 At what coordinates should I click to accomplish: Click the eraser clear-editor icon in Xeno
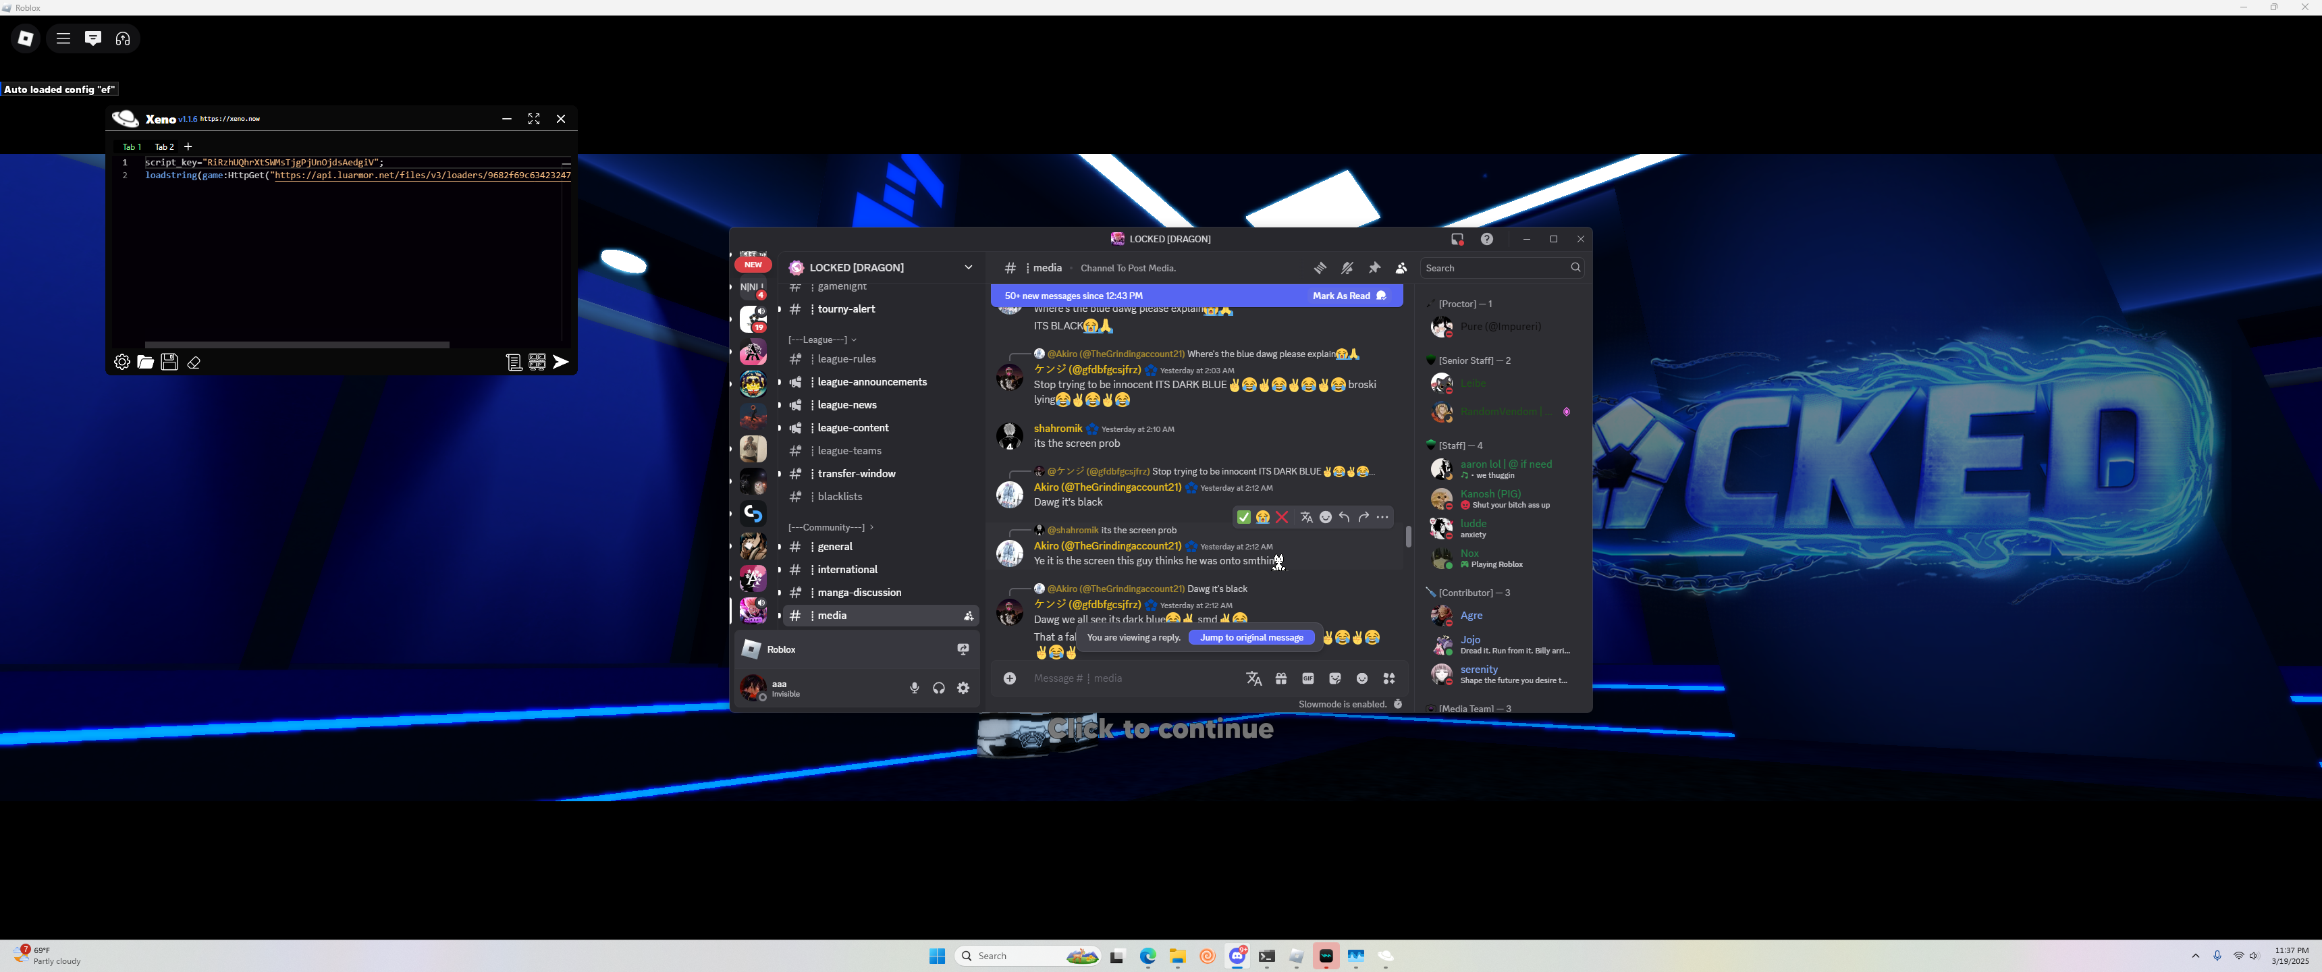tap(194, 362)
